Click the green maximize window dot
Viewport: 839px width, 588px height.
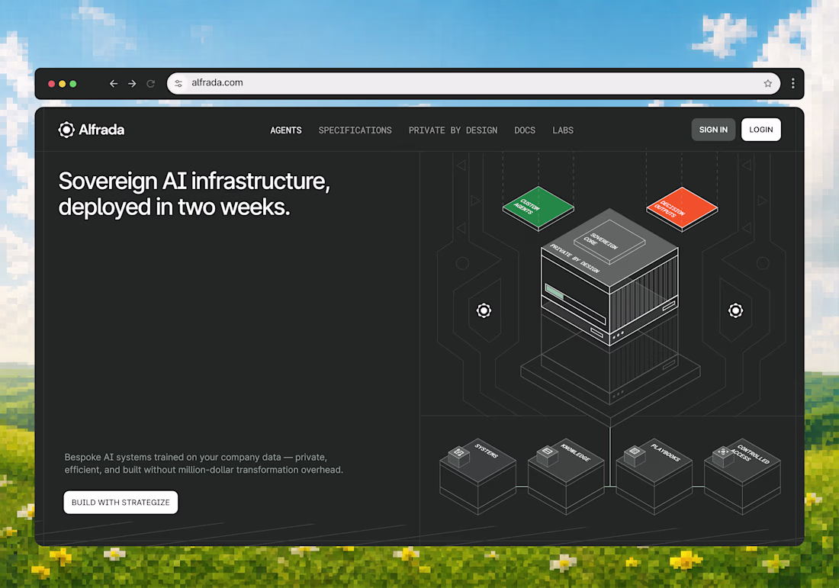tap(72, 84)
